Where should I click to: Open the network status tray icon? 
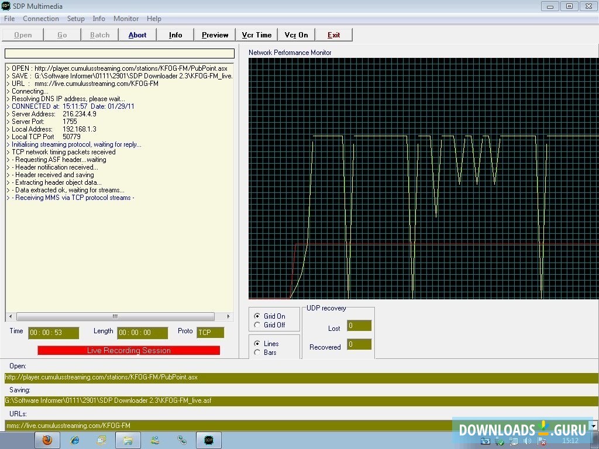tap(513, 441)
